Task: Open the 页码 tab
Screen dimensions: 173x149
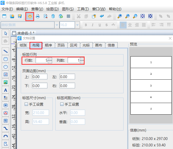Action: pyautogui.click(x=61, y=45)
